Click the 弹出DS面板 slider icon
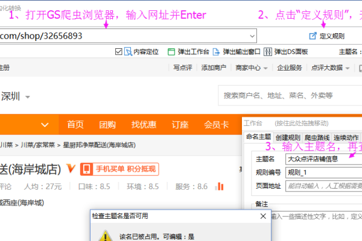 pyautogui.click(x=267, y=52)
